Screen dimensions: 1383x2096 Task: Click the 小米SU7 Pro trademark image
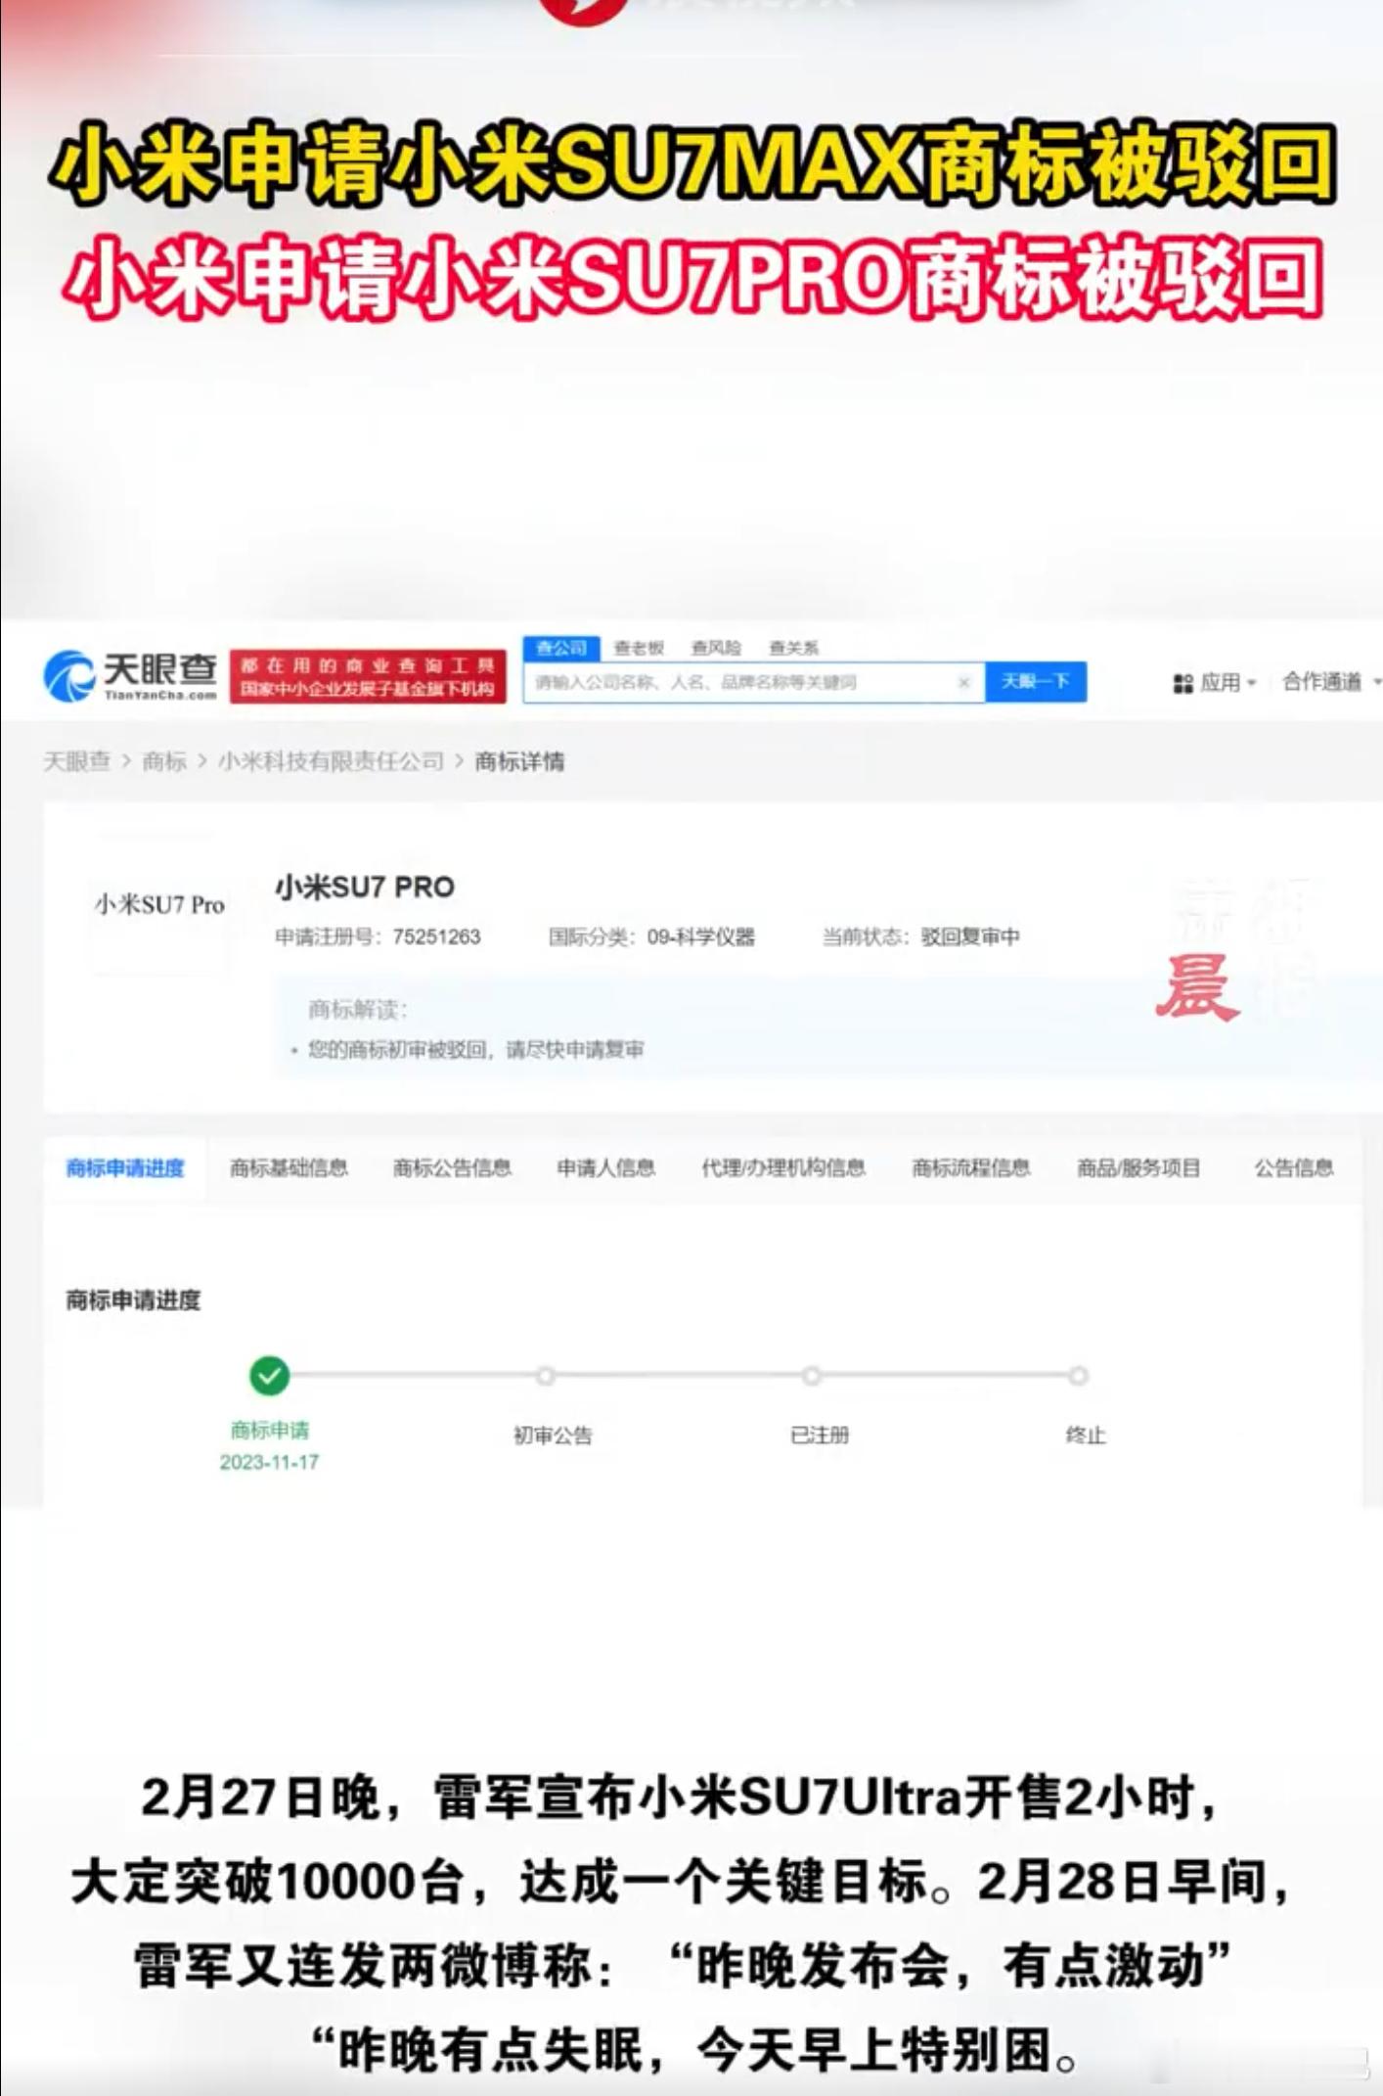click(x=159, y=904)
